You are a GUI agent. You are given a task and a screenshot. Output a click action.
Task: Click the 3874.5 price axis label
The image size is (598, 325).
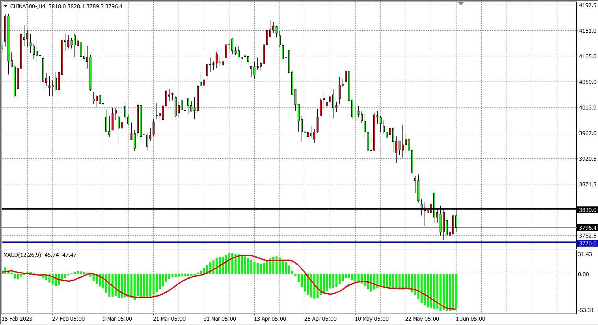click(x=587, y=184)
